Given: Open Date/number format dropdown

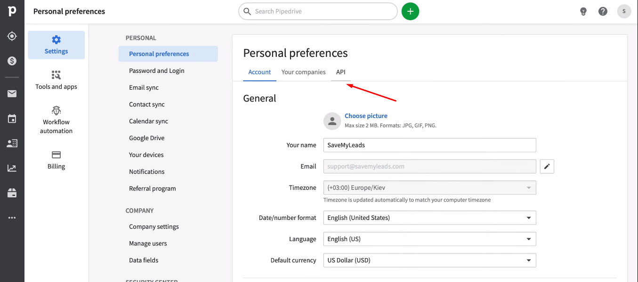Looking at the screenshot, I should click(430, 218).
